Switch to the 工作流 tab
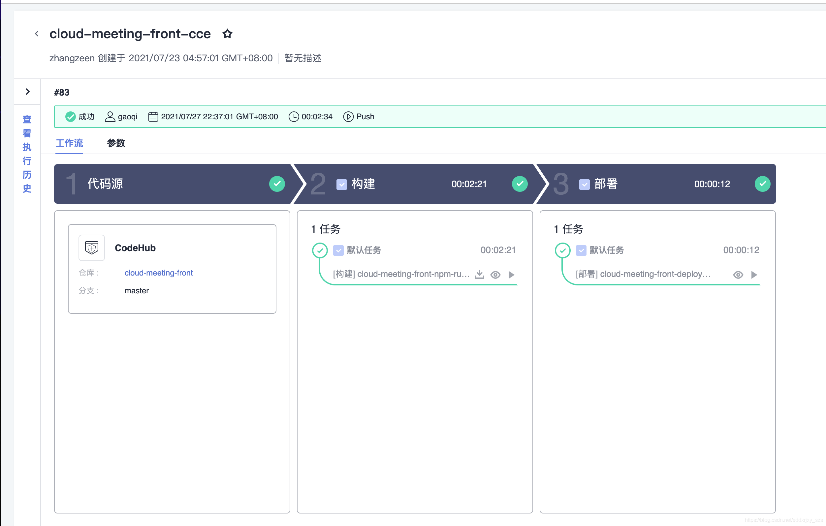 point(69,143)
